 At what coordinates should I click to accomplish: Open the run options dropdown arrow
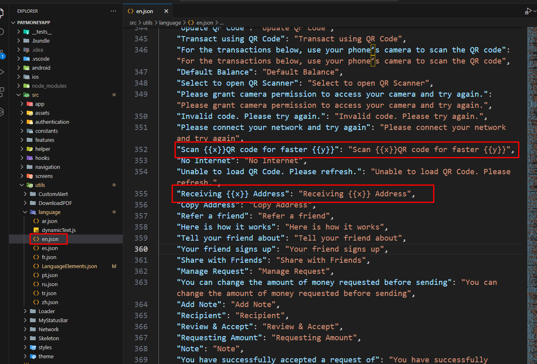(535, 11)
